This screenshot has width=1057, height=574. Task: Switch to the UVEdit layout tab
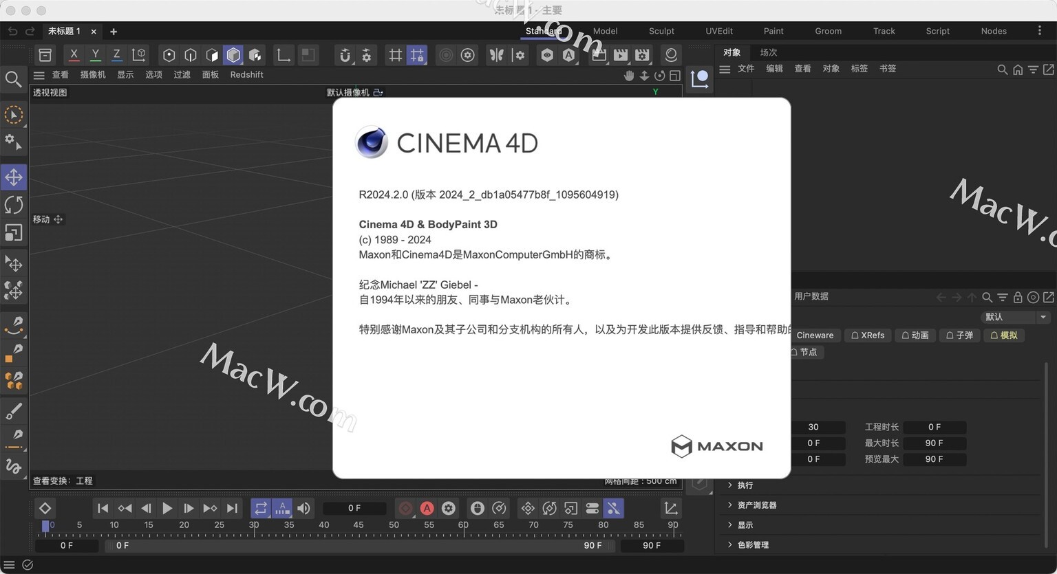(x=719, y=31)
